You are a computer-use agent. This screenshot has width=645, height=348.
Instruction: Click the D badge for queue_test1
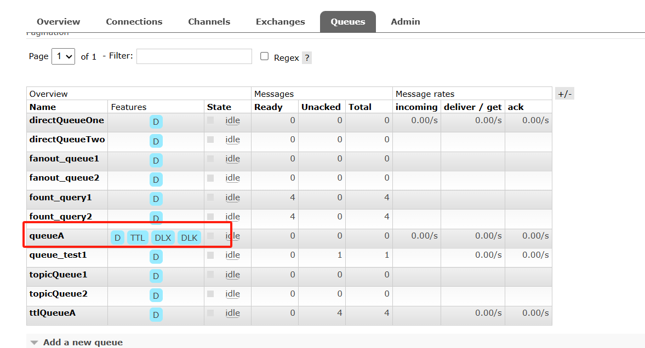(156, 257)
